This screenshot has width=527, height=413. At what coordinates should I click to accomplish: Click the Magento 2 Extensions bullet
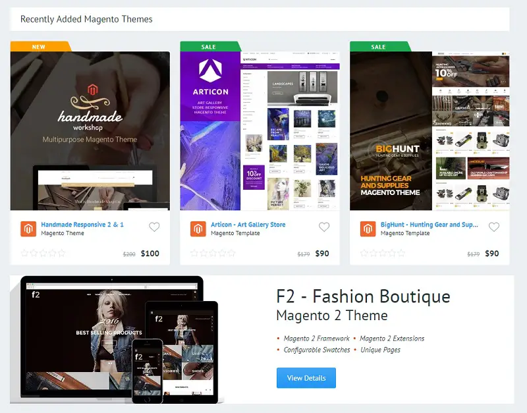(x=392, y=339)
